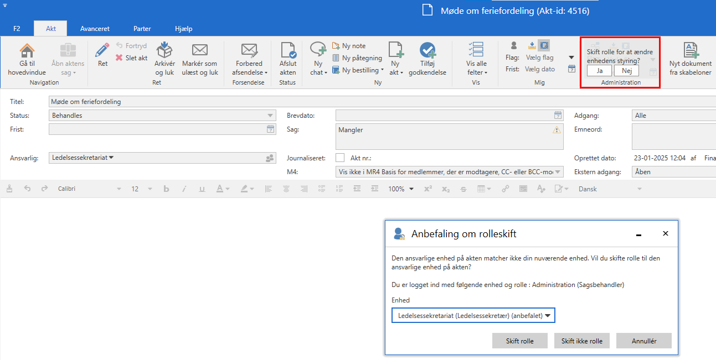Click Nej in Administration prompt
Screen dimensions: 716x360
(x=626, y=70)
